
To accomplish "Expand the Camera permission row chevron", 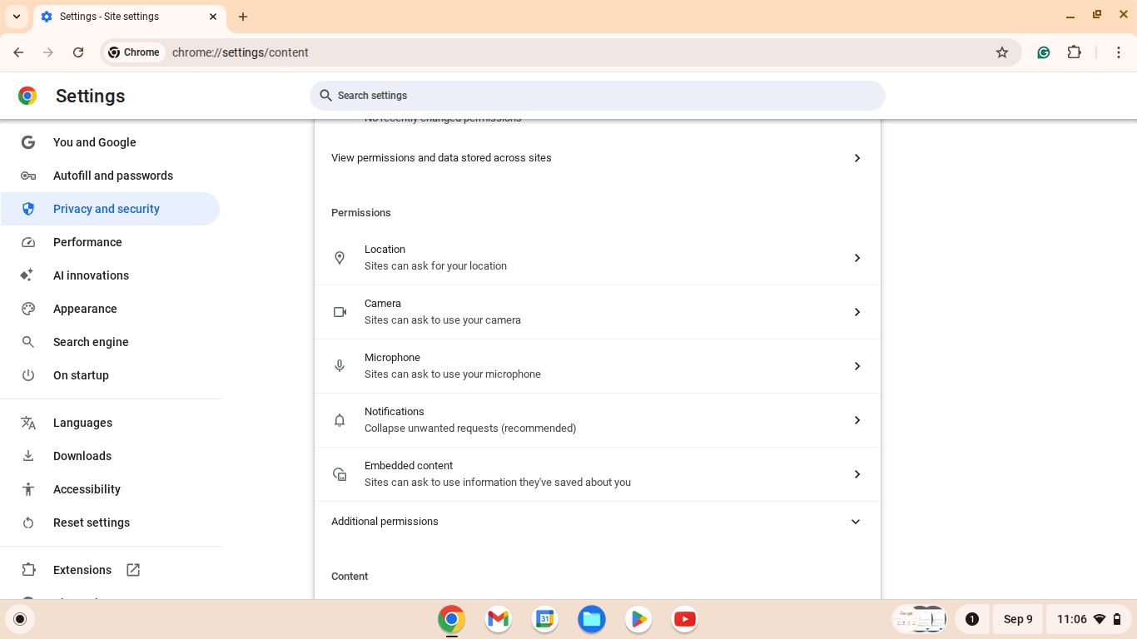I will pyautogui.click(x=856, y=312).
